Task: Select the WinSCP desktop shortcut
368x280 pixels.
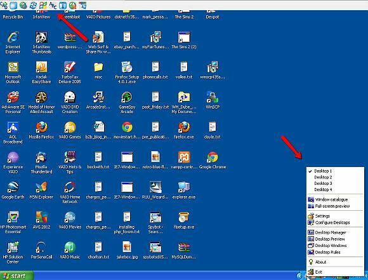Action: (x=213, y=100)
